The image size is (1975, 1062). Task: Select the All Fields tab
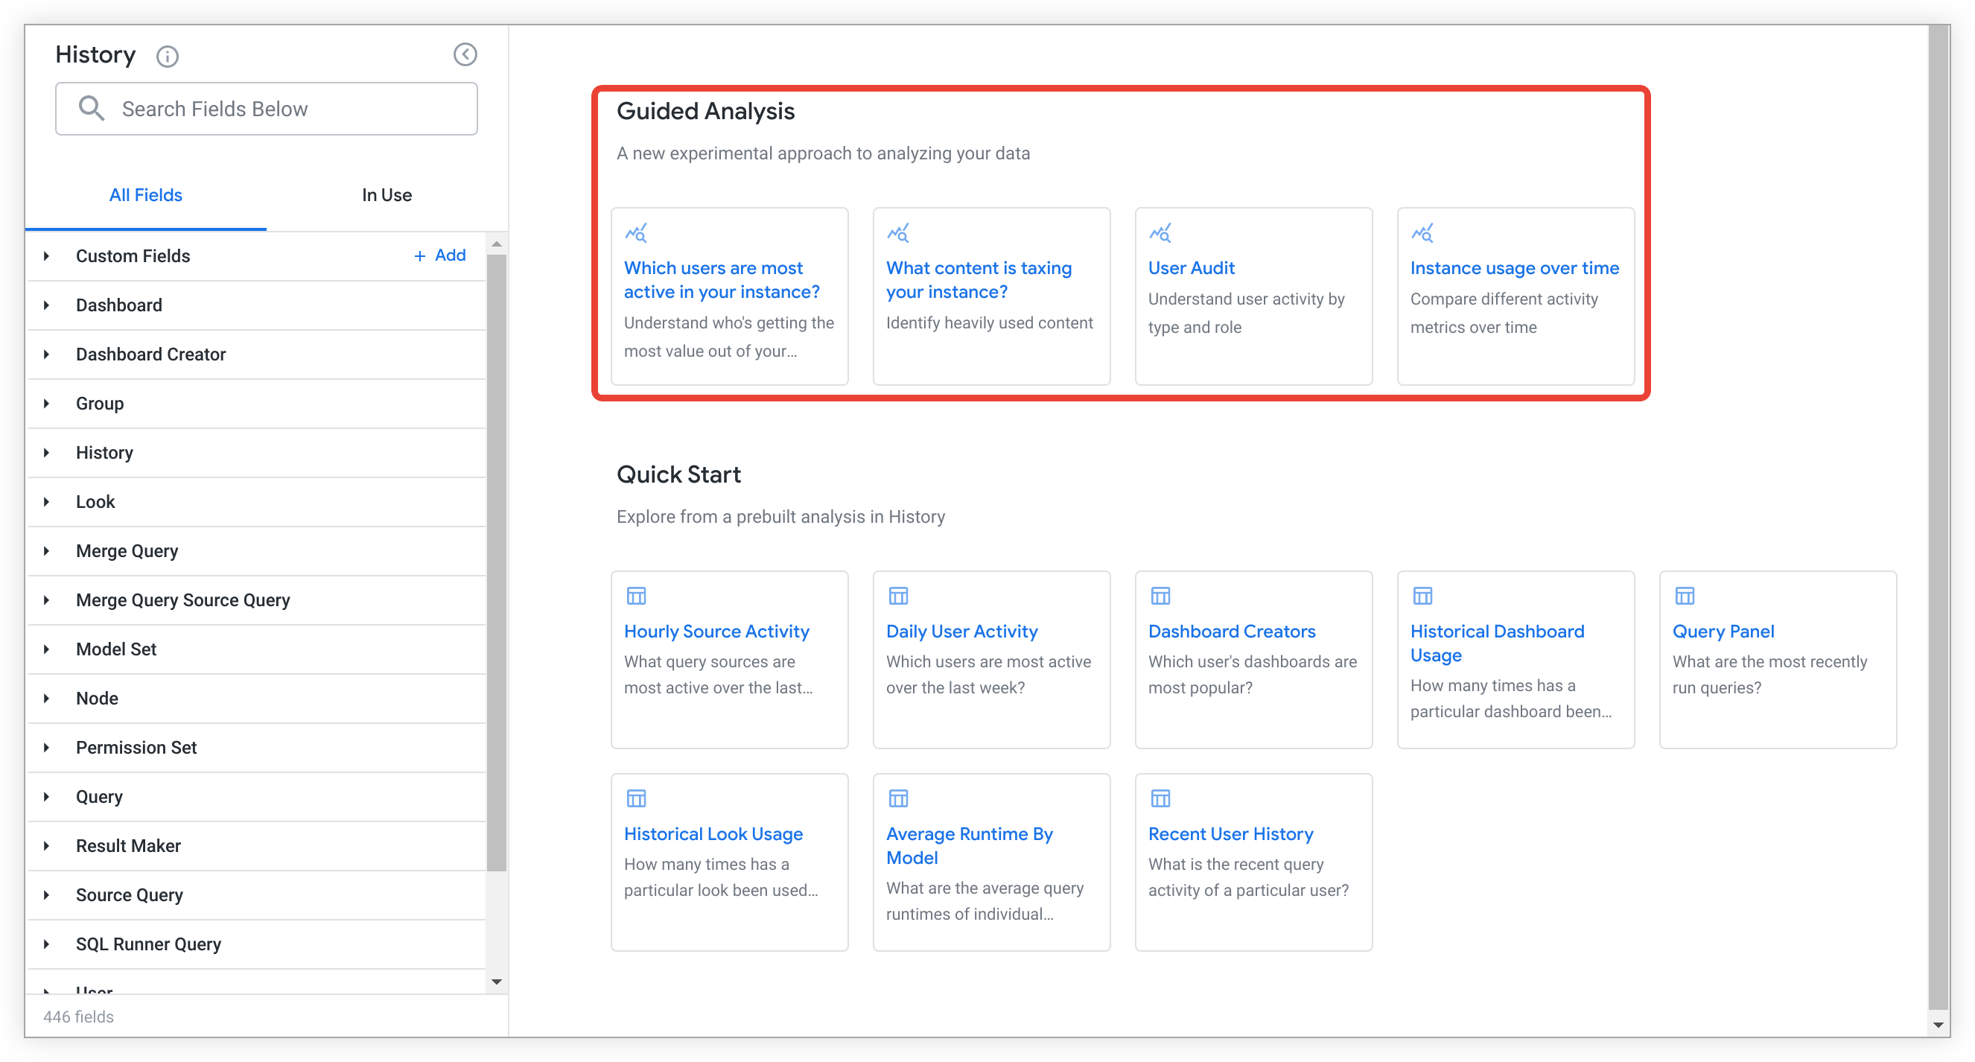click(146, 195)
